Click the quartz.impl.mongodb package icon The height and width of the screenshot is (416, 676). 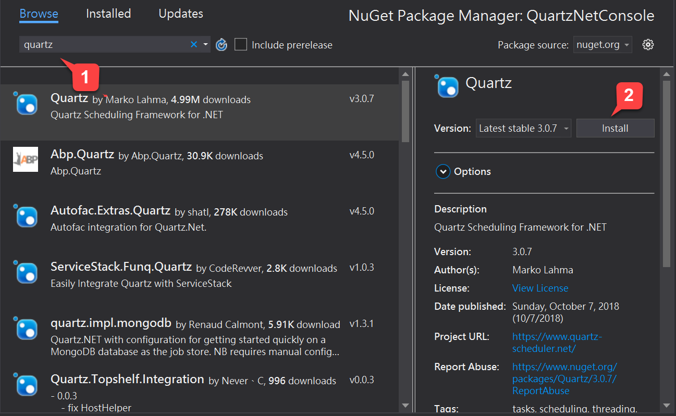pos(26,329)
